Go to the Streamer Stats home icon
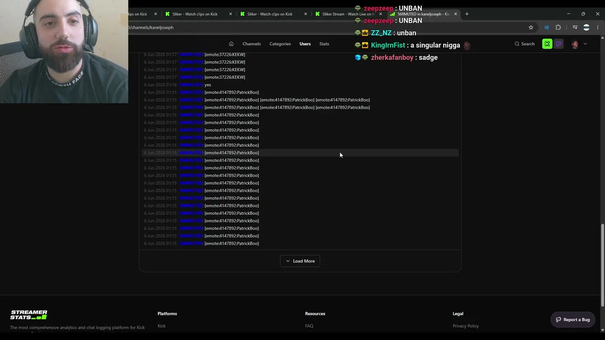This screenshot has height=340, width=605. pos(231,44)
